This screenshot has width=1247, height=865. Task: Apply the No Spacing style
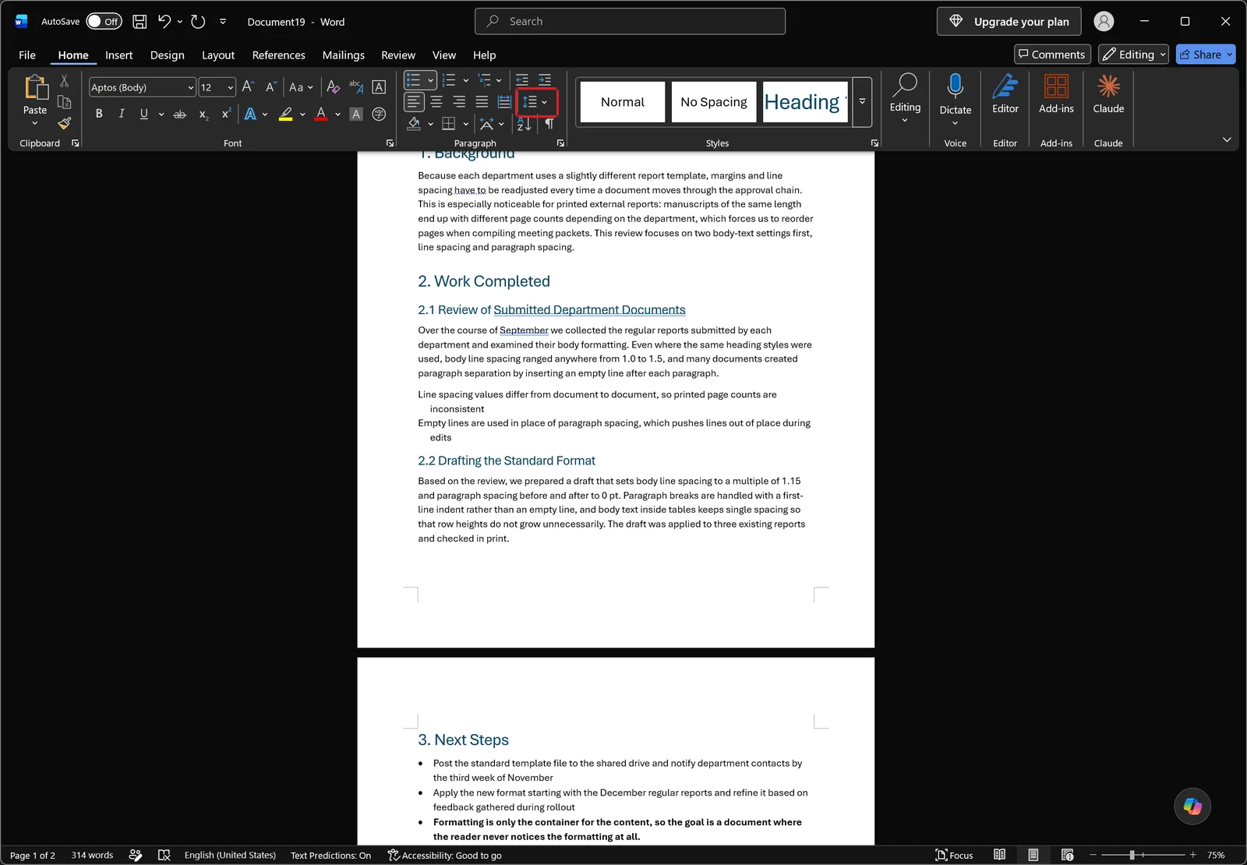click(714, 102)
